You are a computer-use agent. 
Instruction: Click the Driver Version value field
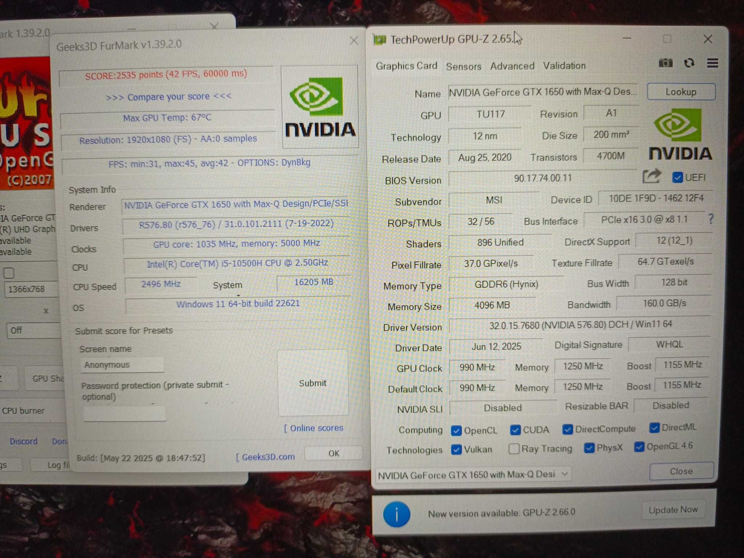tap(580, 324)
